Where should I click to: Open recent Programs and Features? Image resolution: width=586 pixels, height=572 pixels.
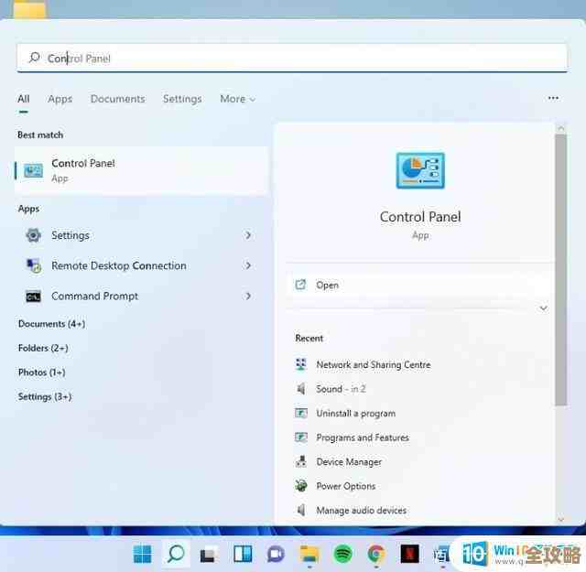pos(363,437)
